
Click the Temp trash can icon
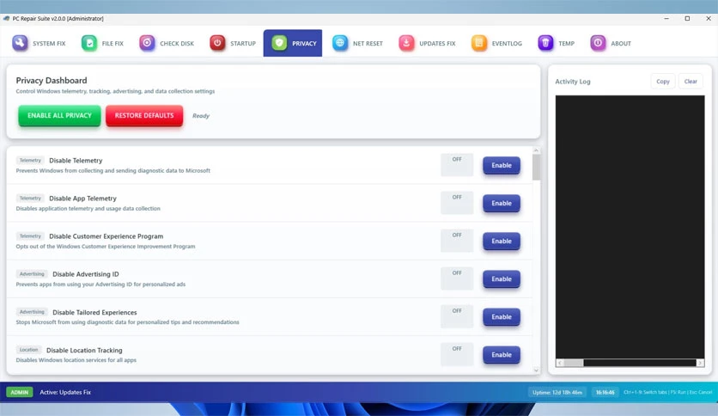coord(545,43)
